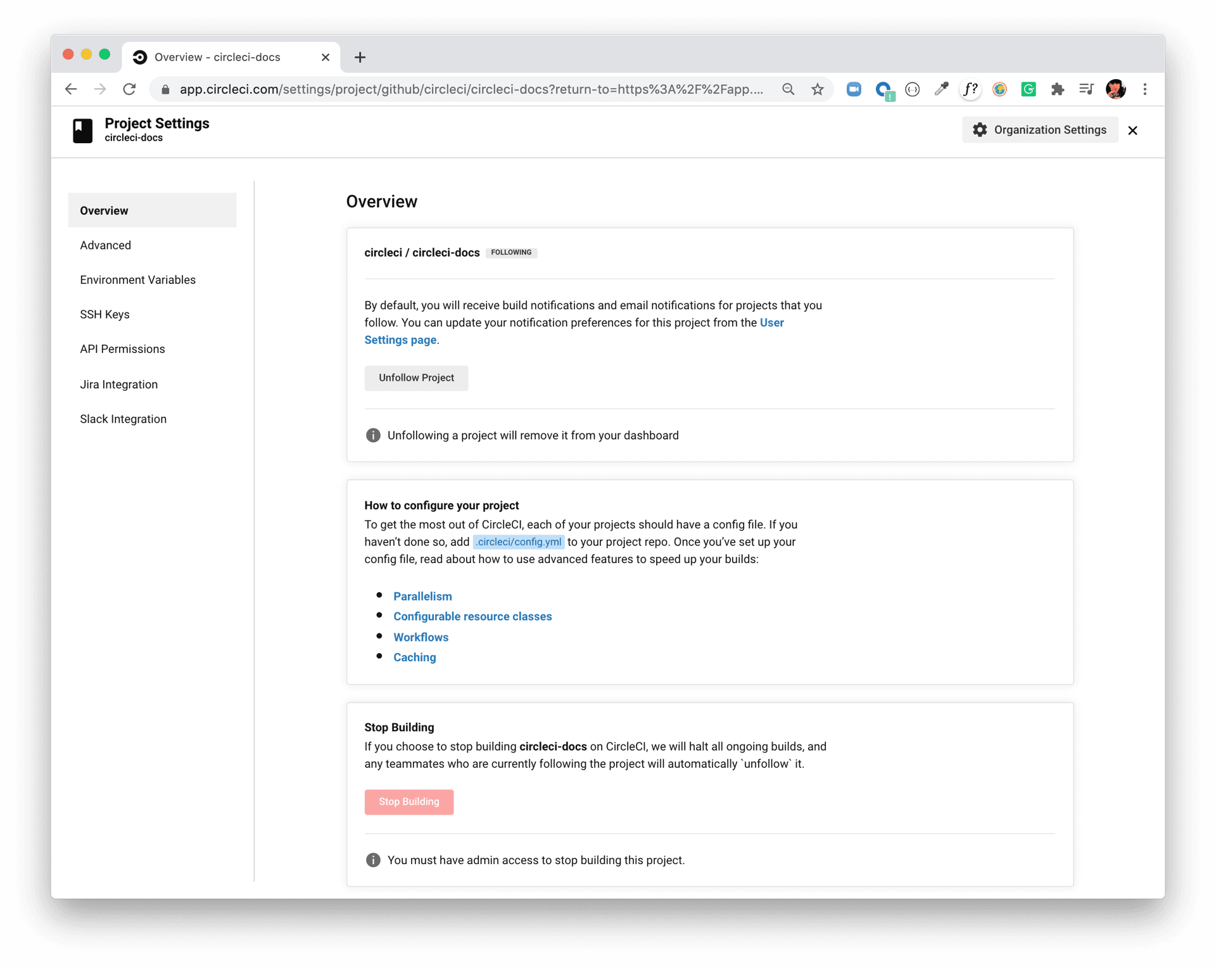This screenshot has width=1216, height=966.
Task: Click the CircleCI logo icon in header
Action: coord(140,56)
